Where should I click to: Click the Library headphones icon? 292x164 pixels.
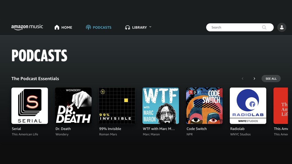pos(128,27)
